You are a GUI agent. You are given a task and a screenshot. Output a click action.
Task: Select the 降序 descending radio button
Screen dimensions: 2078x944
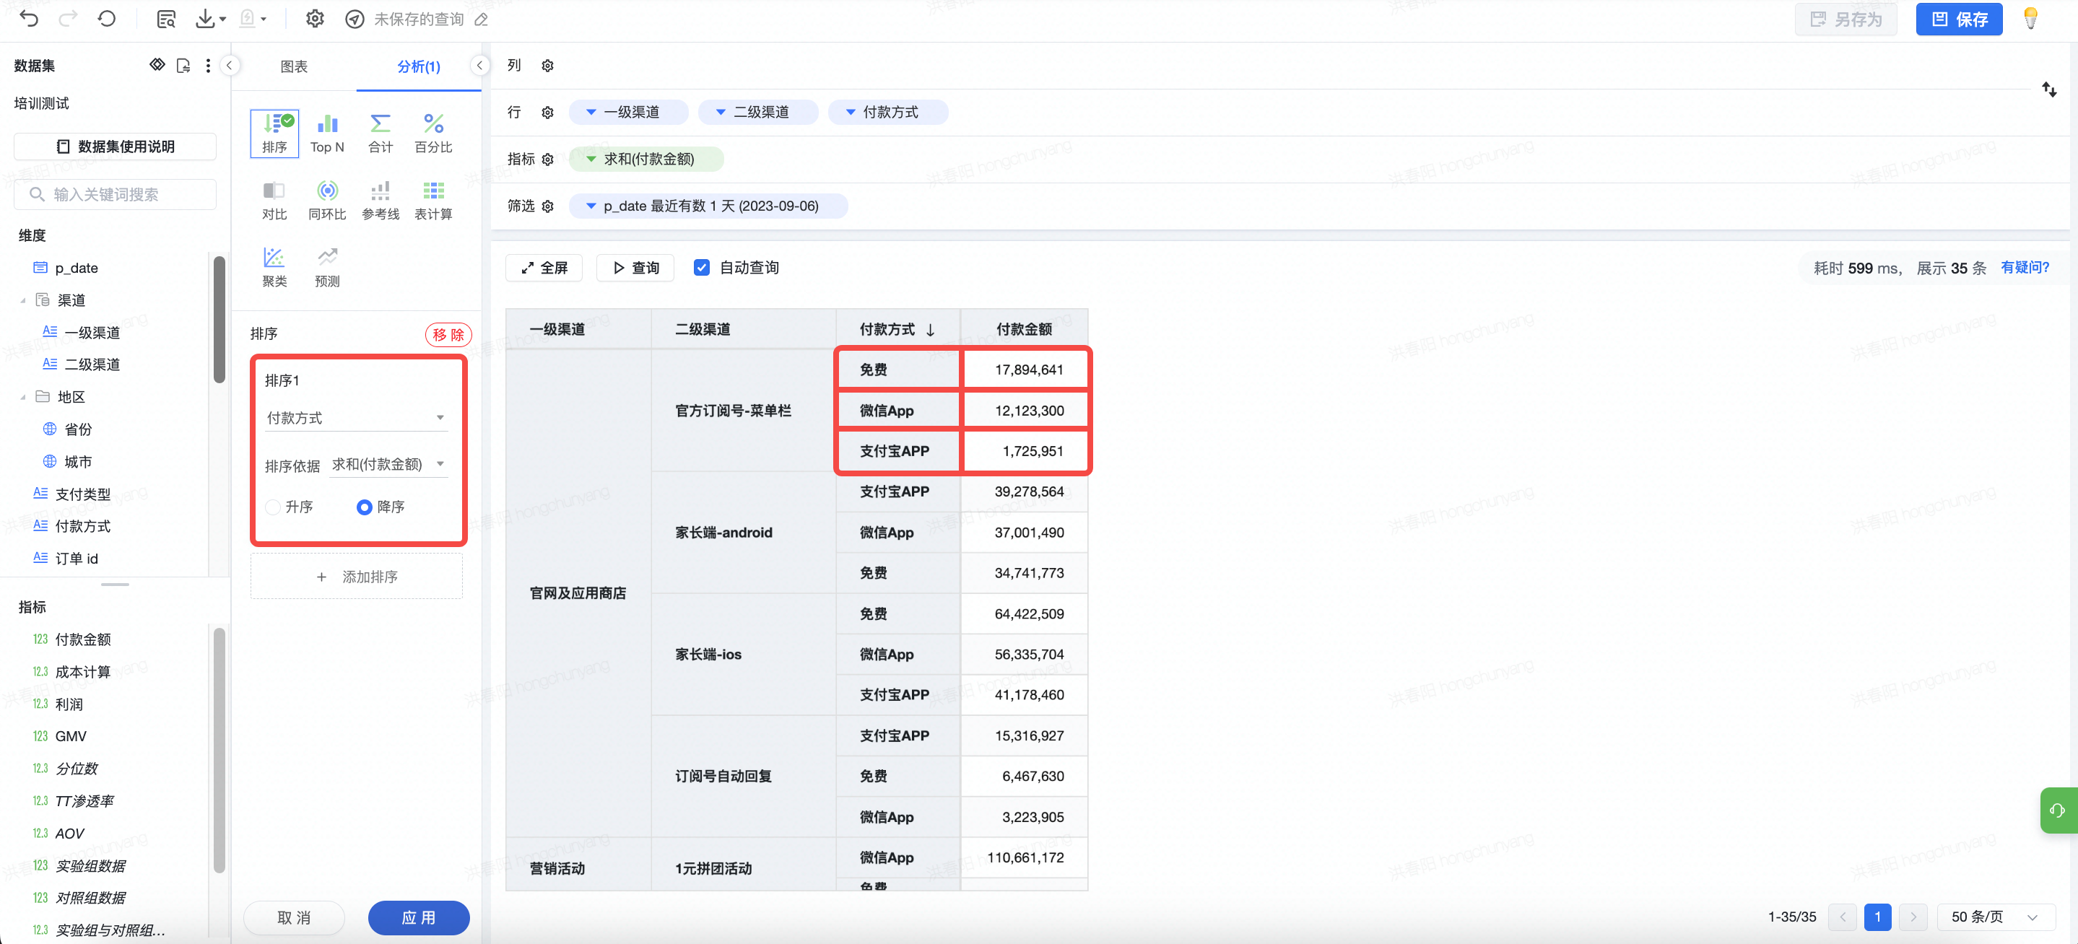coord(364,507)
